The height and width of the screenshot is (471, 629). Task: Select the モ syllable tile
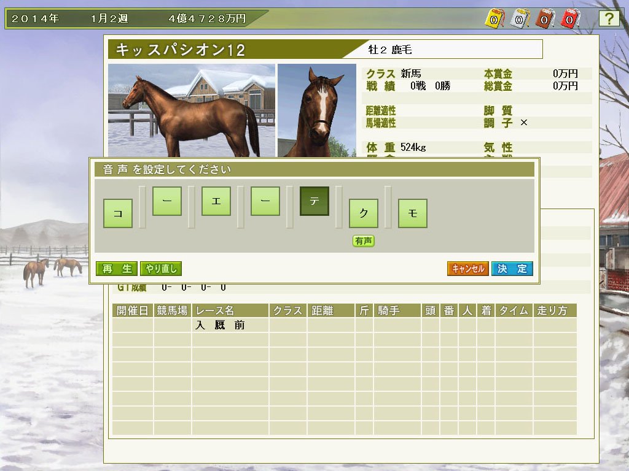[x=413, y=213]
